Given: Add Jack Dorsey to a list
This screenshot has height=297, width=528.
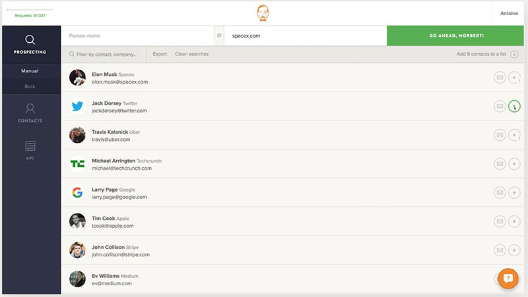Looking at the screenshot, I should coord(514,106).
